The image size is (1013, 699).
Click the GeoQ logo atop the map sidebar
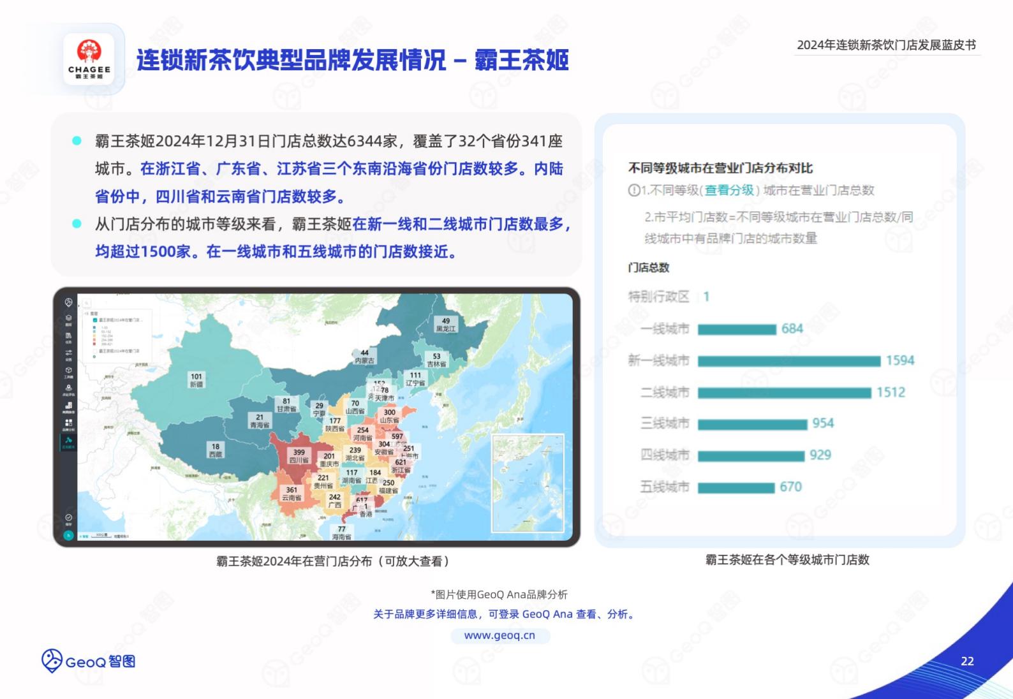[69, 302]
